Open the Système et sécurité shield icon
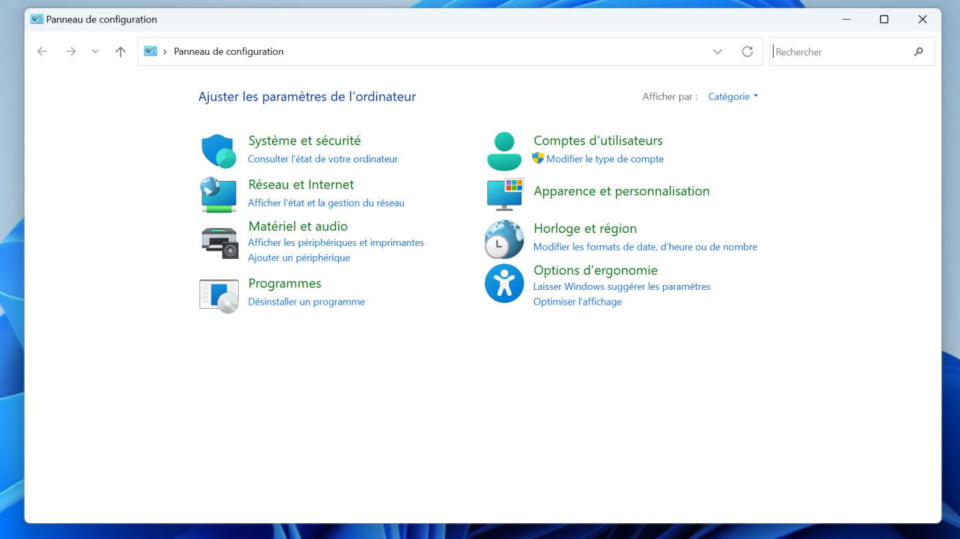This screenshot has height=539, width=960. tap(219, 151)
